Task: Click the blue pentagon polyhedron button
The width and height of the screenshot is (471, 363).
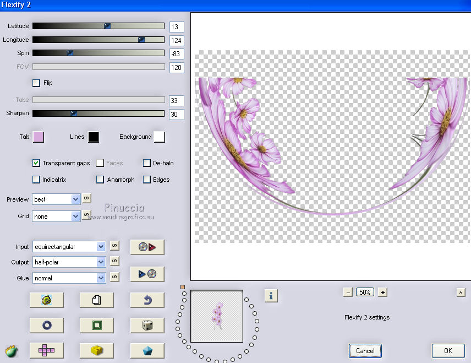Action: tap(147, 350)
